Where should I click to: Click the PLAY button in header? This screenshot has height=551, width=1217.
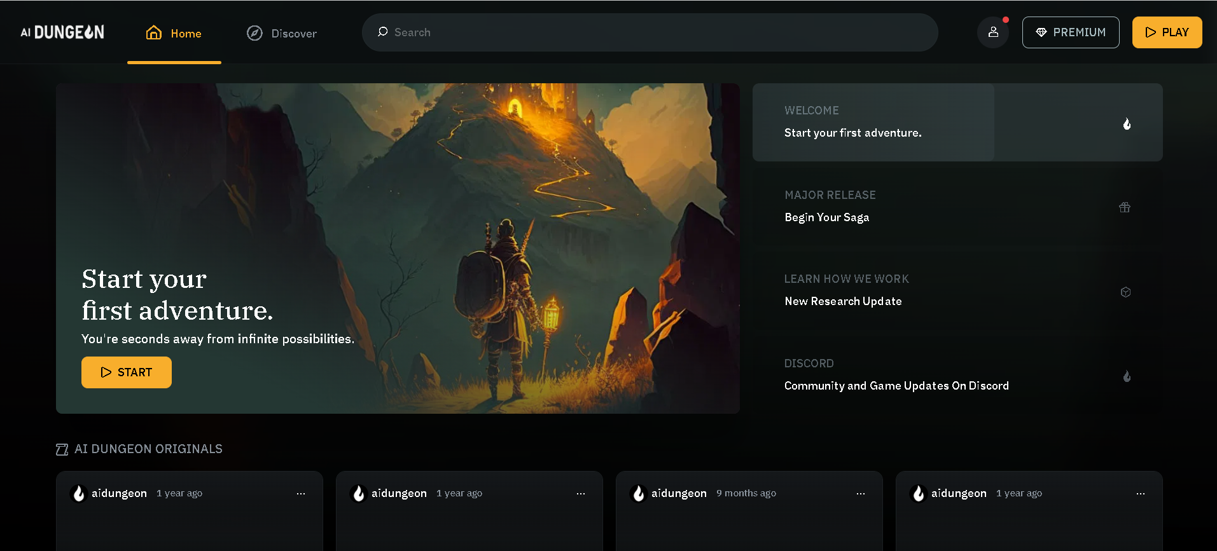click(x=1167, y=32)
